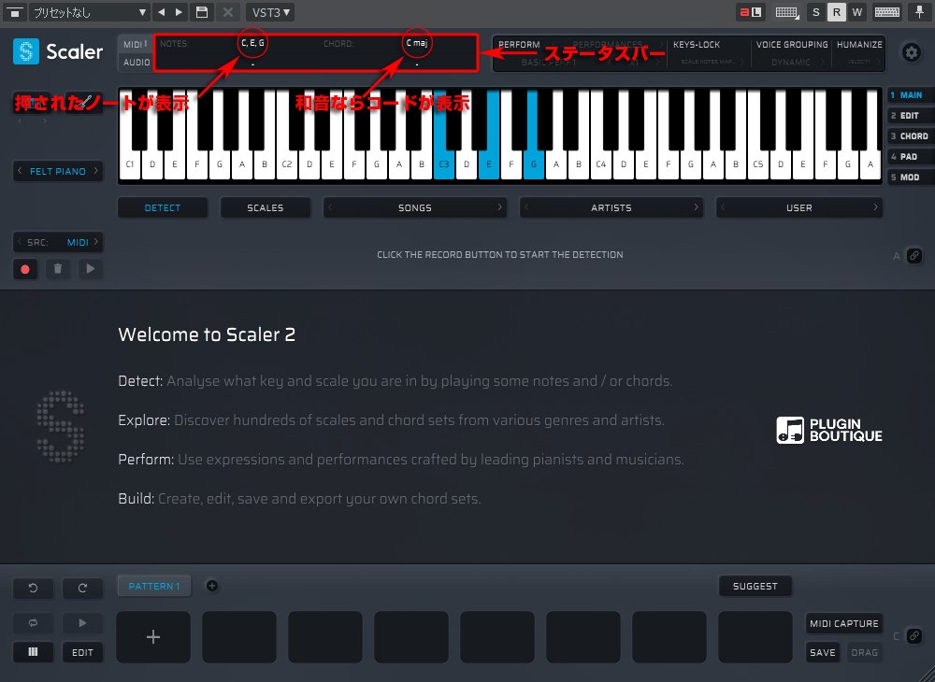Open the VST3 dropdown
The image size is (935, 682).
pyautogui.click(x=270, y=12)
